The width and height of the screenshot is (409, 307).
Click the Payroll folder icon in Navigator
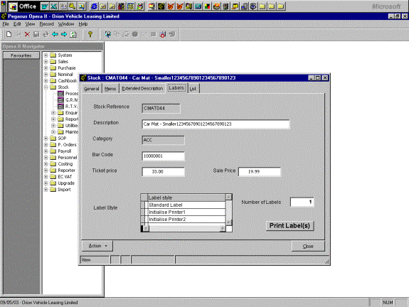click(x=53, y=151)
